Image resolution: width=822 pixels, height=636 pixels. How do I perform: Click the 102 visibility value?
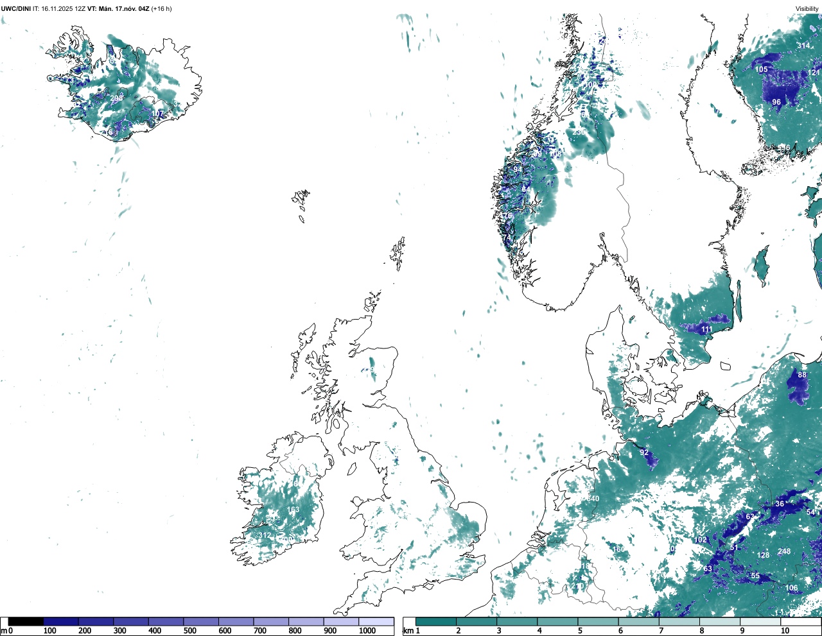pos(700,540)
